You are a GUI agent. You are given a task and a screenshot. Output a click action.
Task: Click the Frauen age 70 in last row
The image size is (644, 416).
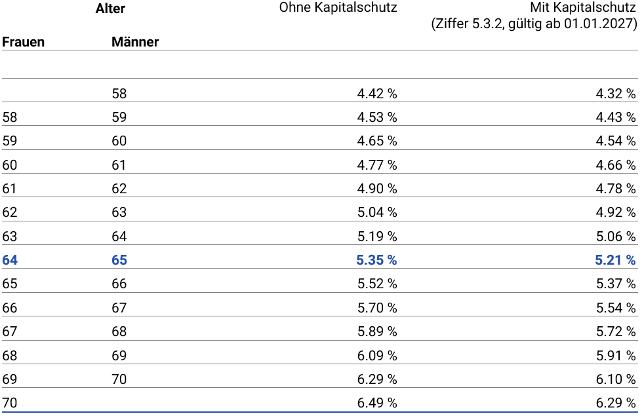10,403
